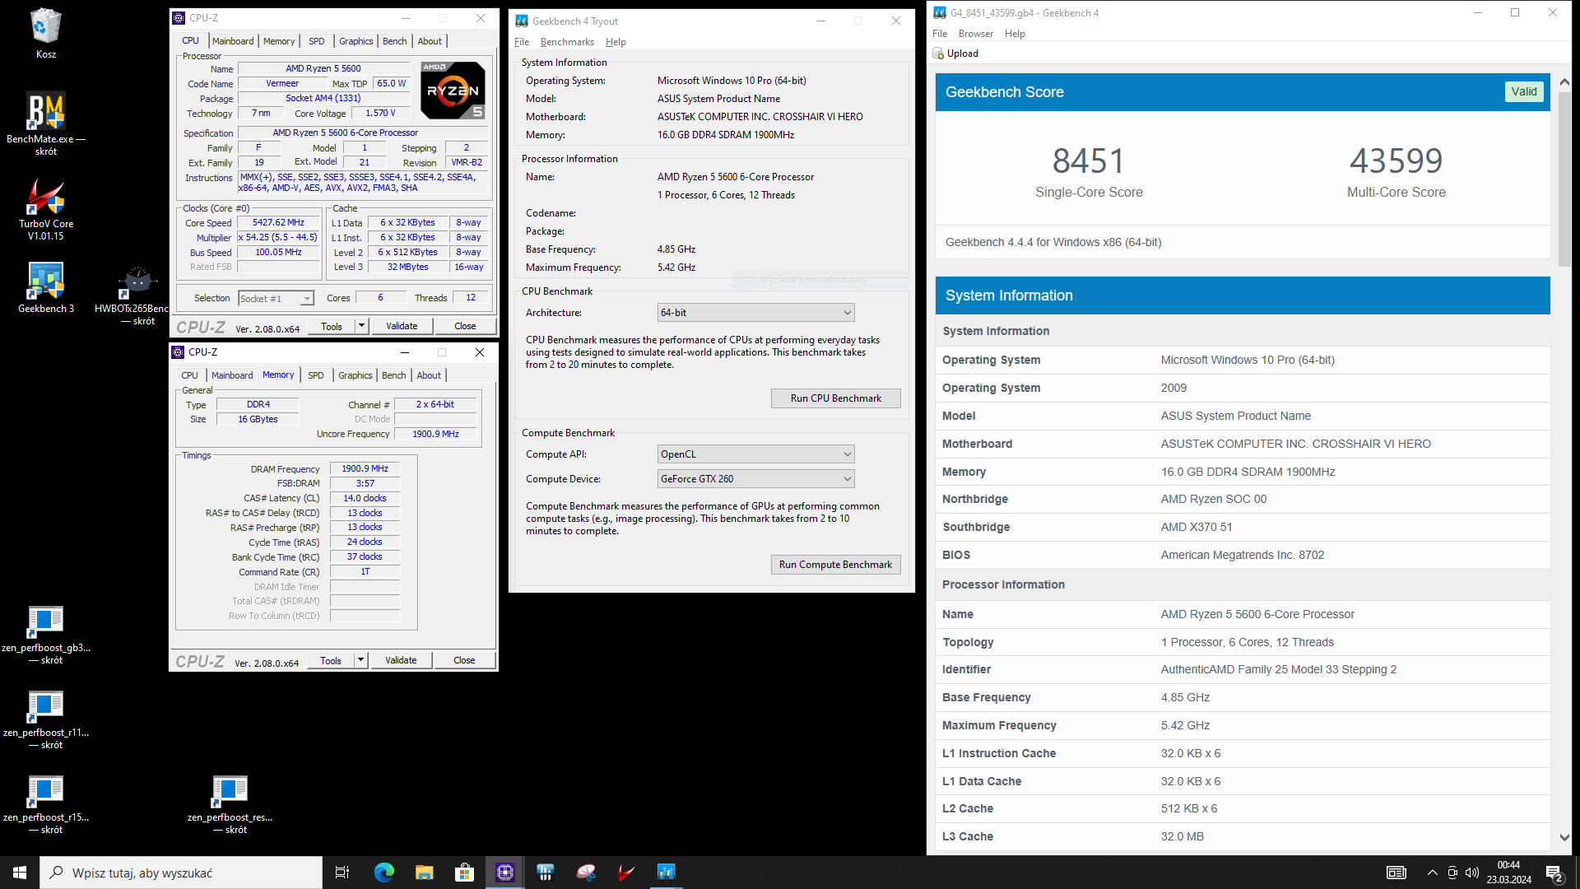Click the taskbar clock and date
The height and width of the screenshot is (889, 1580).
(x=1509, y=873)
